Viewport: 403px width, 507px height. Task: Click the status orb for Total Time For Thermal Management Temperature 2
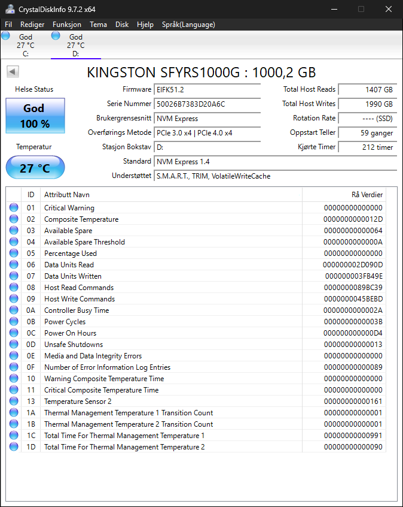[14, 446]
